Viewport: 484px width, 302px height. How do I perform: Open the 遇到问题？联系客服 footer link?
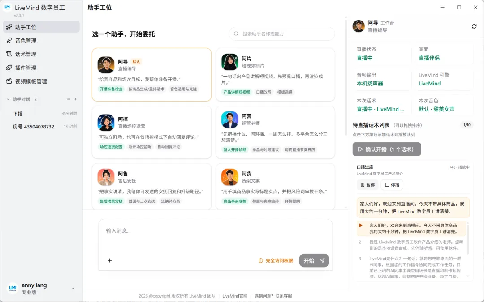point(273,296)
